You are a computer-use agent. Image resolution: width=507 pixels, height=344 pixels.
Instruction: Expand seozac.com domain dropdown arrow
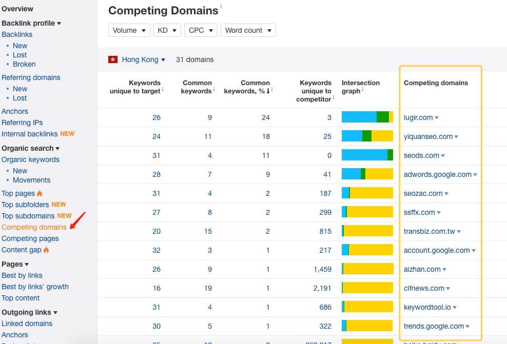446,194
